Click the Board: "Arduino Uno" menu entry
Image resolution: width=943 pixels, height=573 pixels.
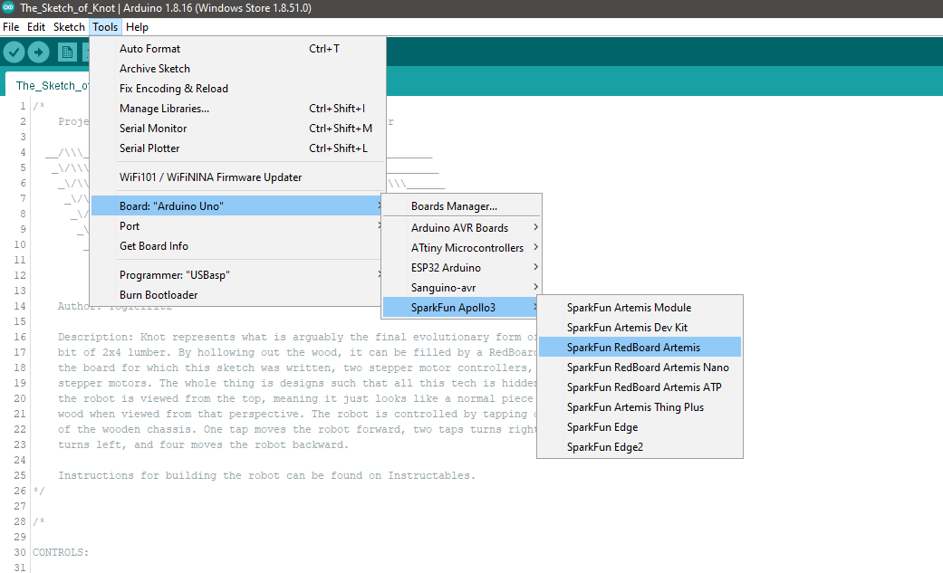pos(237,206)
